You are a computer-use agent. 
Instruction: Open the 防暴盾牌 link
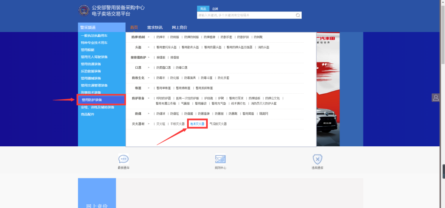(204, 113)
